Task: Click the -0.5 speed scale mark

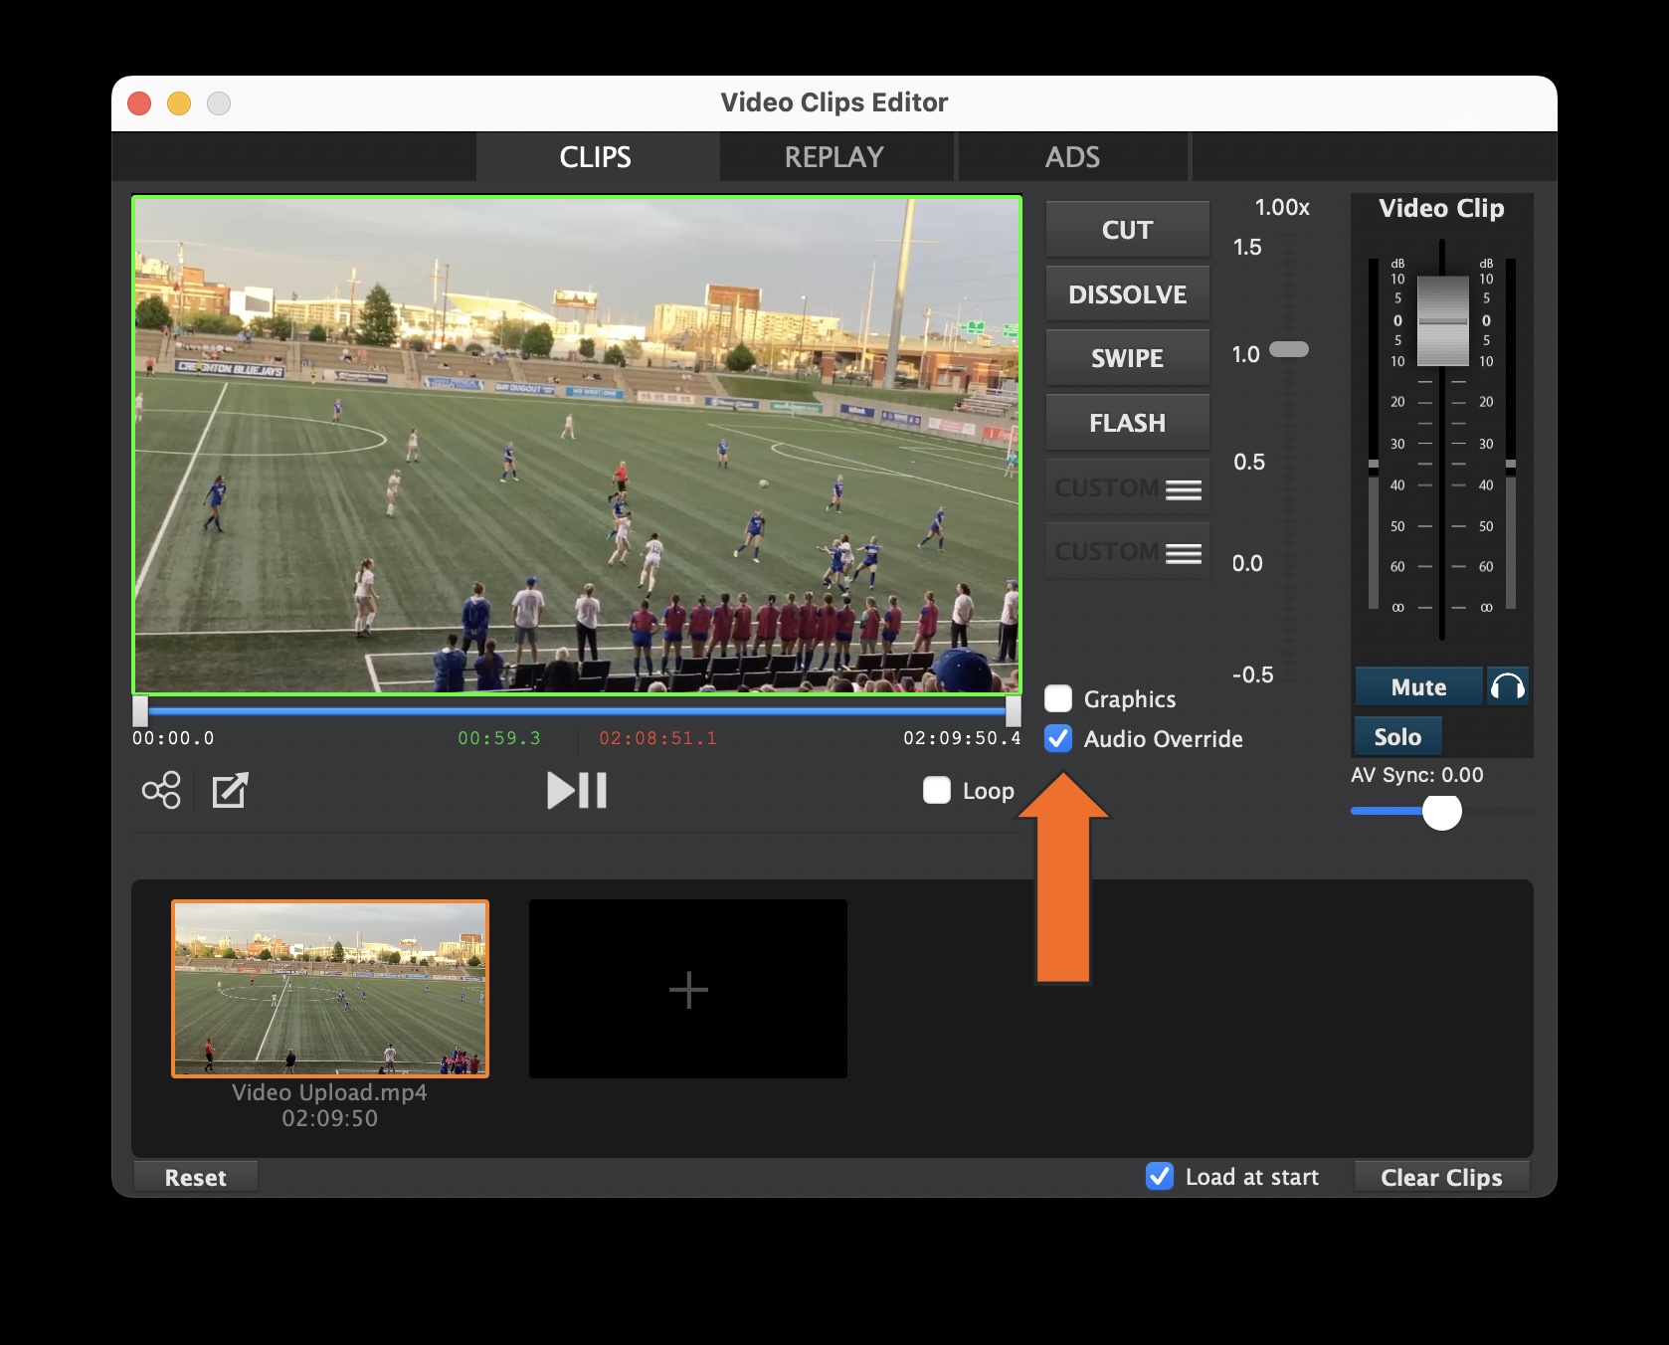Action: point(1253,674)
